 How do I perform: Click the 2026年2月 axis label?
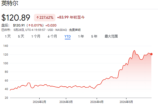coord(39,102)
